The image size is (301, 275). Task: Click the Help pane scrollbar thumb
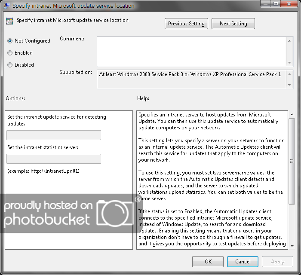[292, 161]
